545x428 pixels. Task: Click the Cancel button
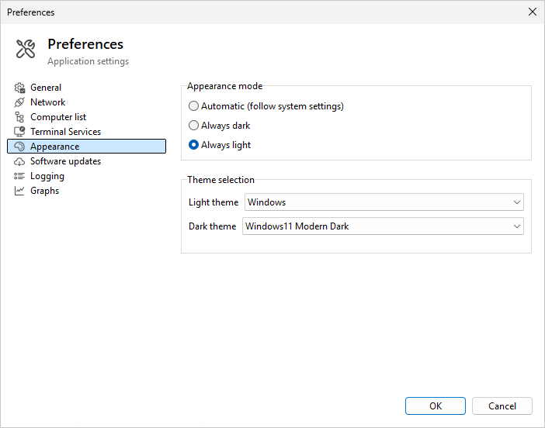502,406
